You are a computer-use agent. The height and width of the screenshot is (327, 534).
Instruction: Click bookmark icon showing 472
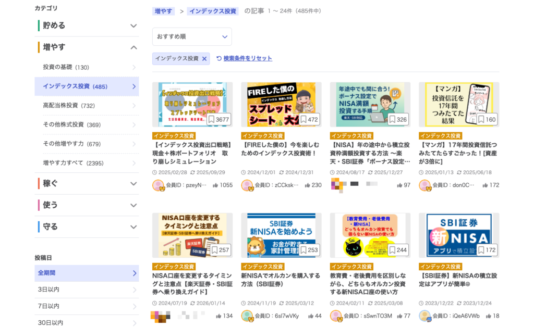point(301,120)
